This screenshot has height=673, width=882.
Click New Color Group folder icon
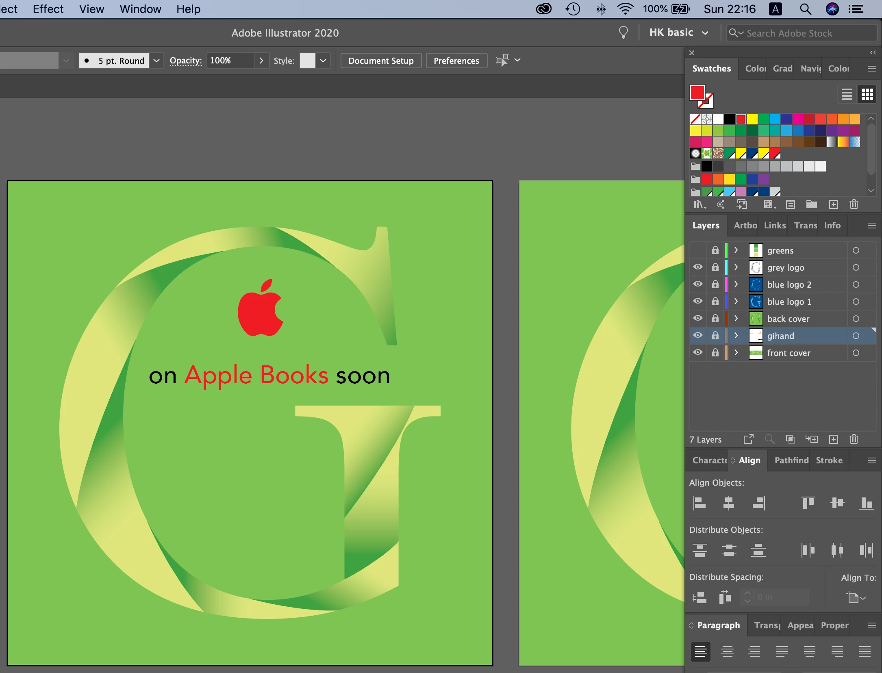click(x=811, y=204)
